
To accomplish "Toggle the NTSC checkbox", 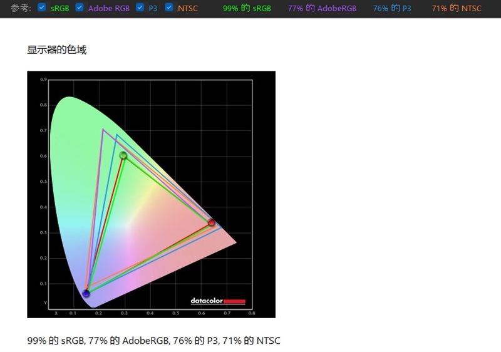I will click(169, 8).
